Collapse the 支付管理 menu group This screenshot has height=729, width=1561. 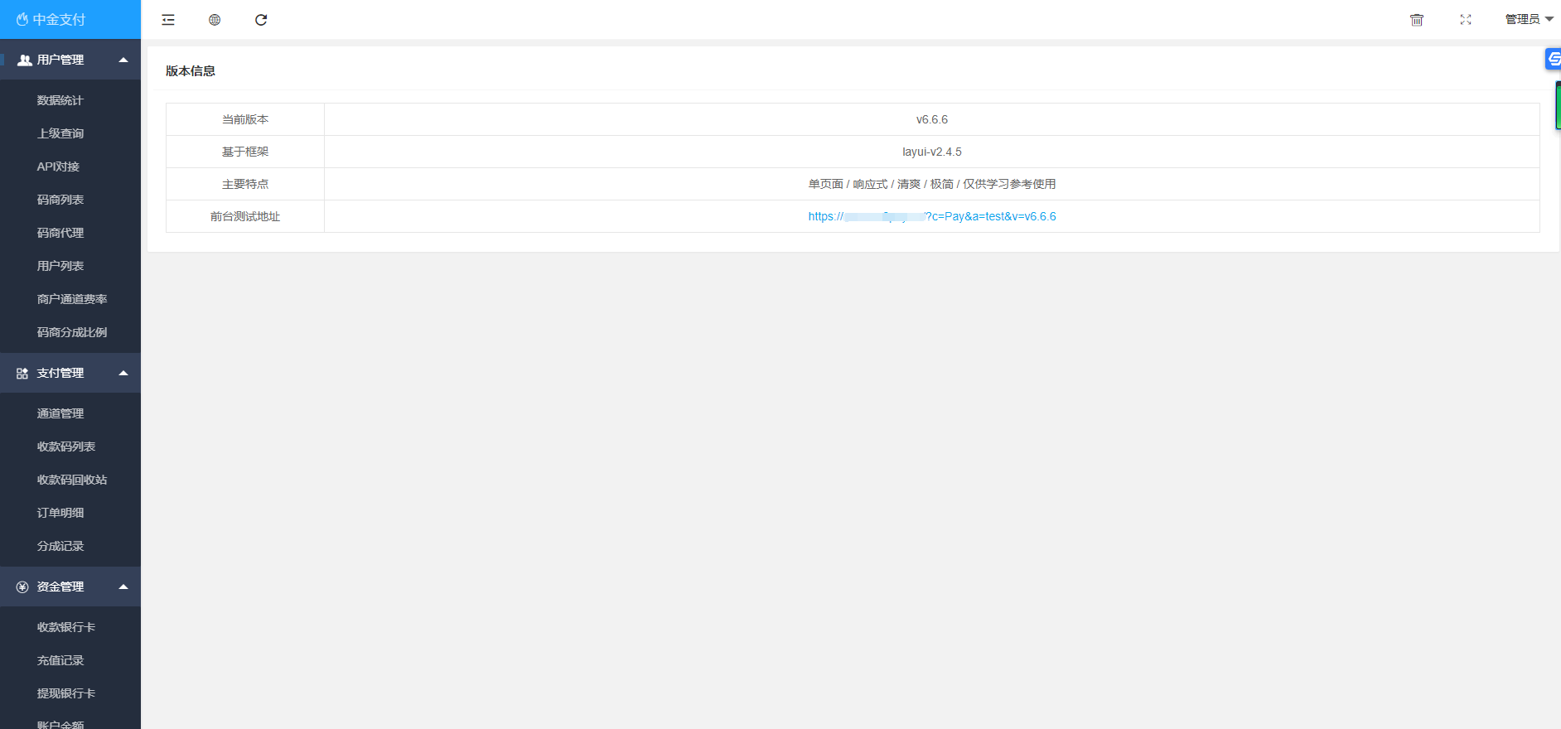point(123,373)
